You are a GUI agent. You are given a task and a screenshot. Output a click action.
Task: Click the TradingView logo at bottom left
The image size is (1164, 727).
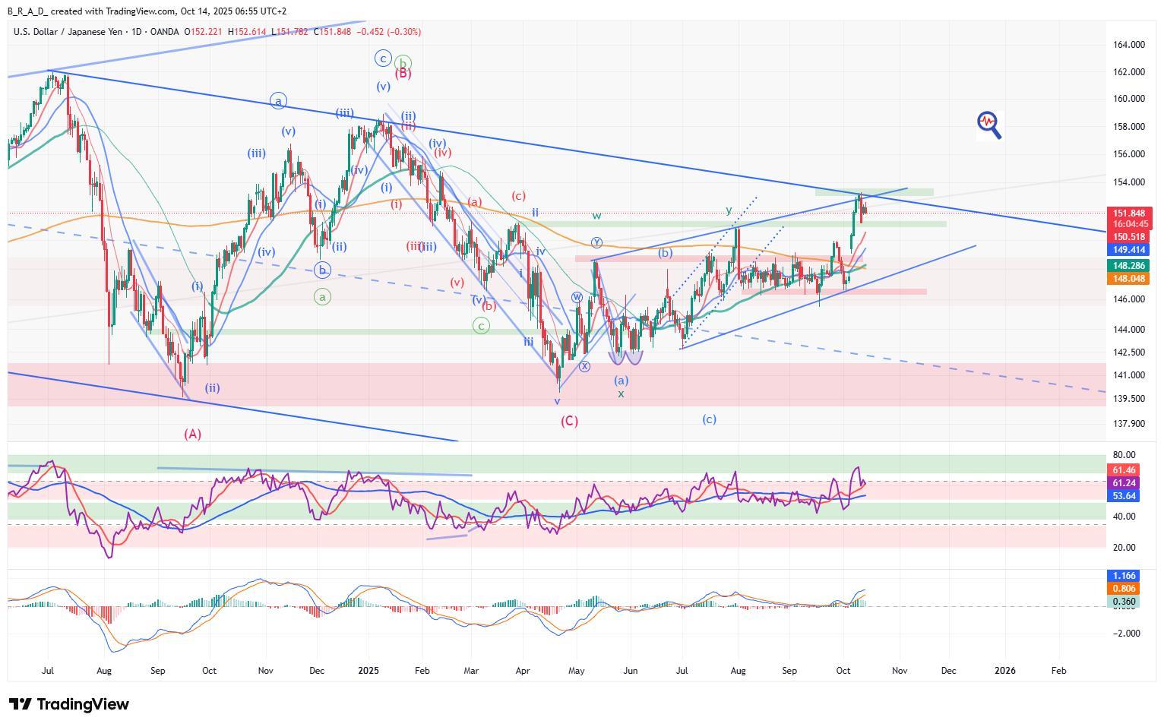(69, 704)
